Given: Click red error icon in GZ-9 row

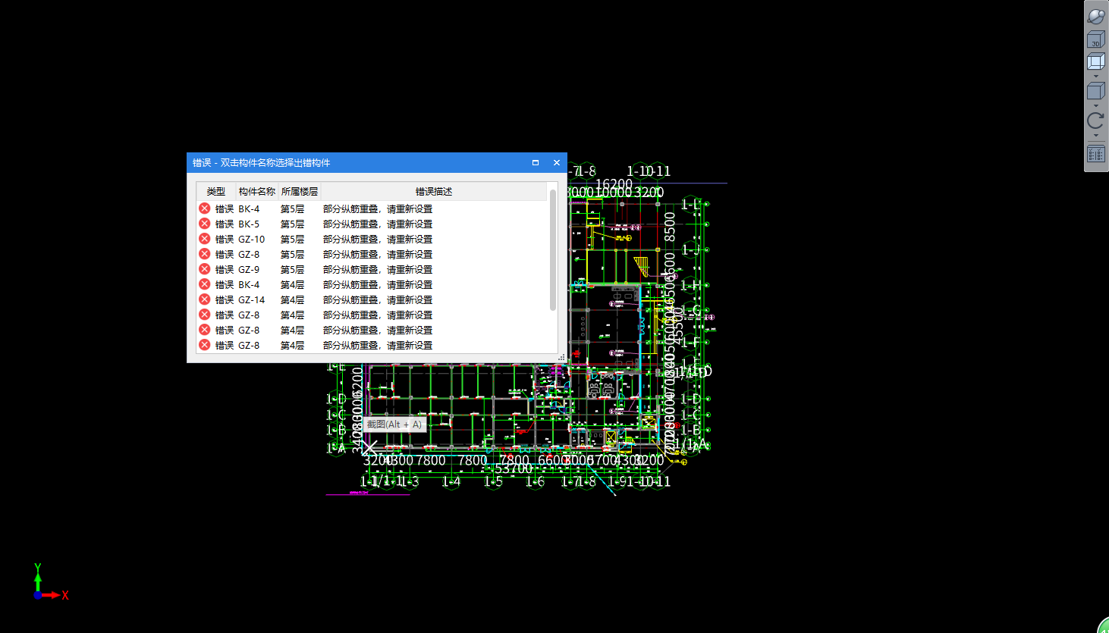Looking at the screenshot, I should (x=204, y=269).
